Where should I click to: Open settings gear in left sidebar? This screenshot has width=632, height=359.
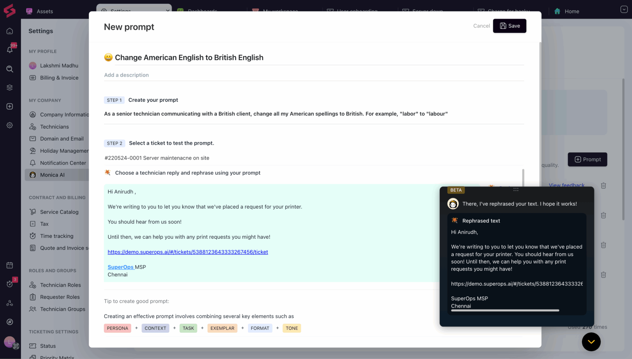10,125
